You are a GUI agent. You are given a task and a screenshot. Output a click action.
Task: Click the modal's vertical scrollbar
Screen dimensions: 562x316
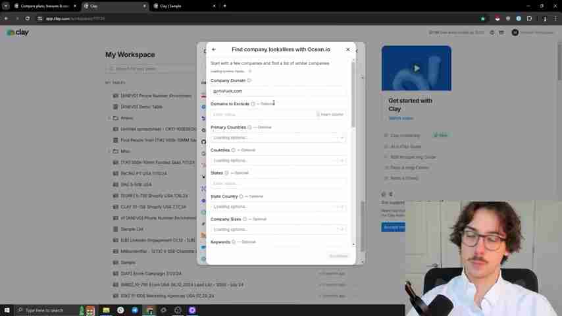tap(353, 95)
